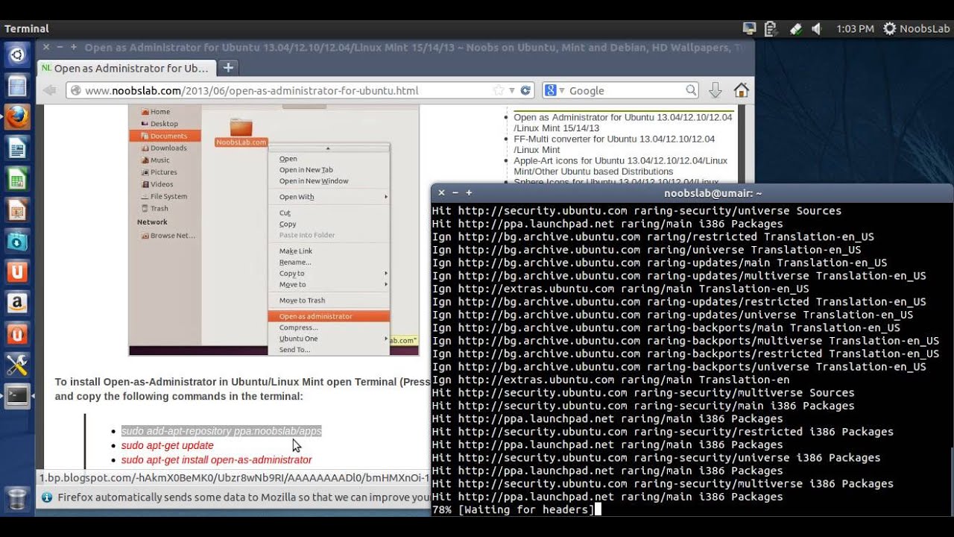Viewport: 954px width, 537px height.
Task: Open the Trash from the launcher
Action: [17, 497]
